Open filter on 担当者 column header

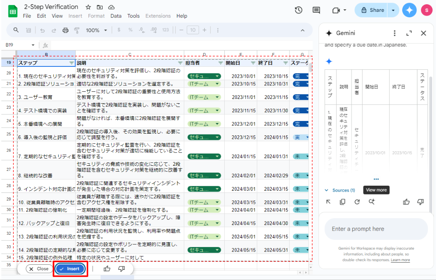coord(221,63)
